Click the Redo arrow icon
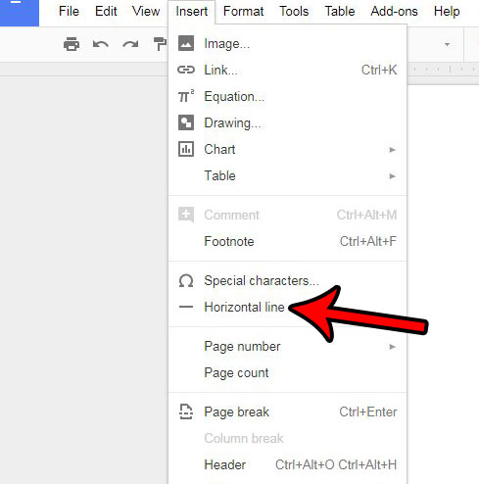Image resolution: width=479 pixels, height=484 pixels. (x=130, y=44)
